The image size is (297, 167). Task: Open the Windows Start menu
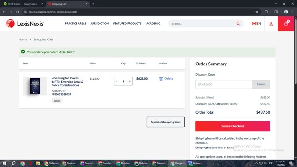(x=4, y=163)
